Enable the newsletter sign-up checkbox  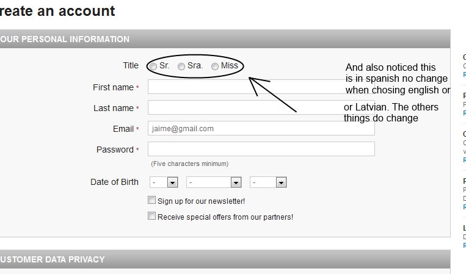point(152,200)
